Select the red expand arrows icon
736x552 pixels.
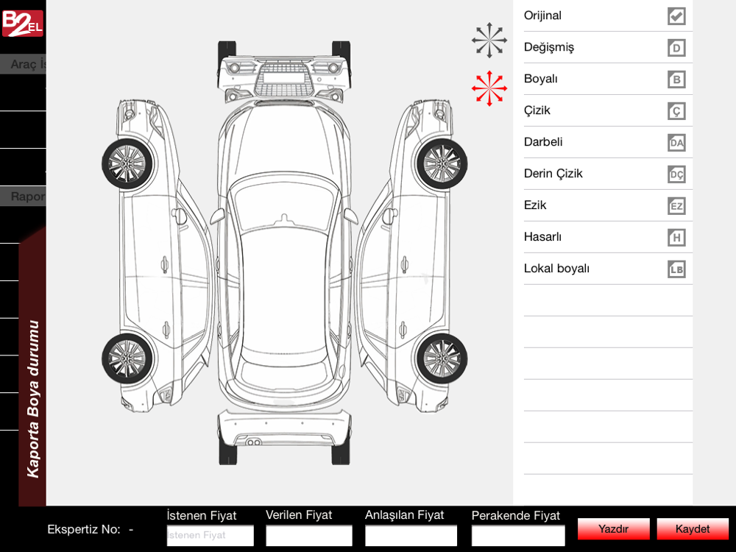(489, 88)
